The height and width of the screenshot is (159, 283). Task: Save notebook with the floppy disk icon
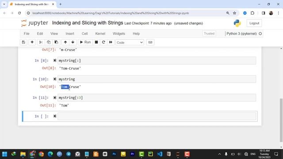(23, 42)
